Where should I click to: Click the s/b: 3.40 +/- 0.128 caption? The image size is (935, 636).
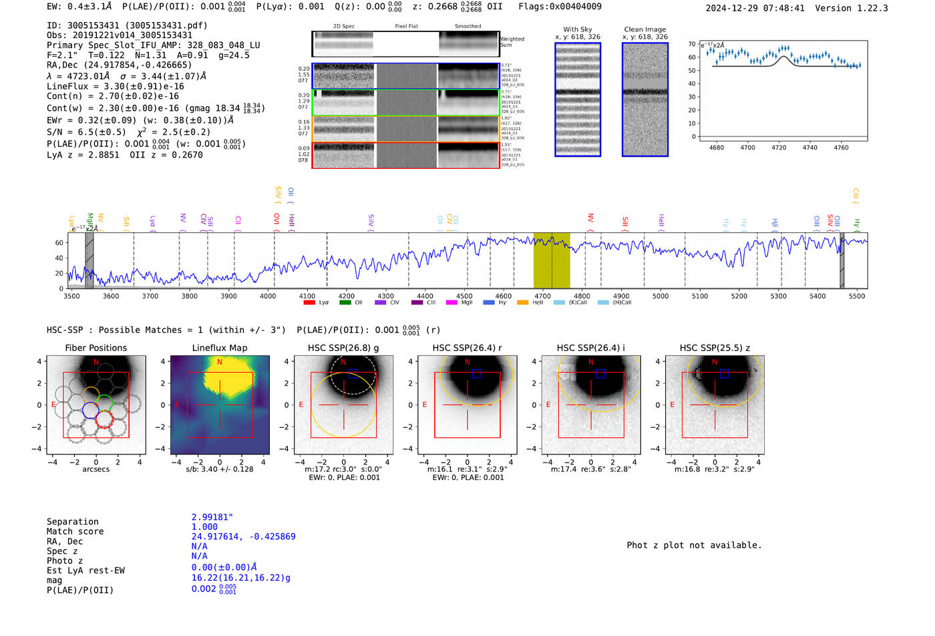[x=220, y=469]
